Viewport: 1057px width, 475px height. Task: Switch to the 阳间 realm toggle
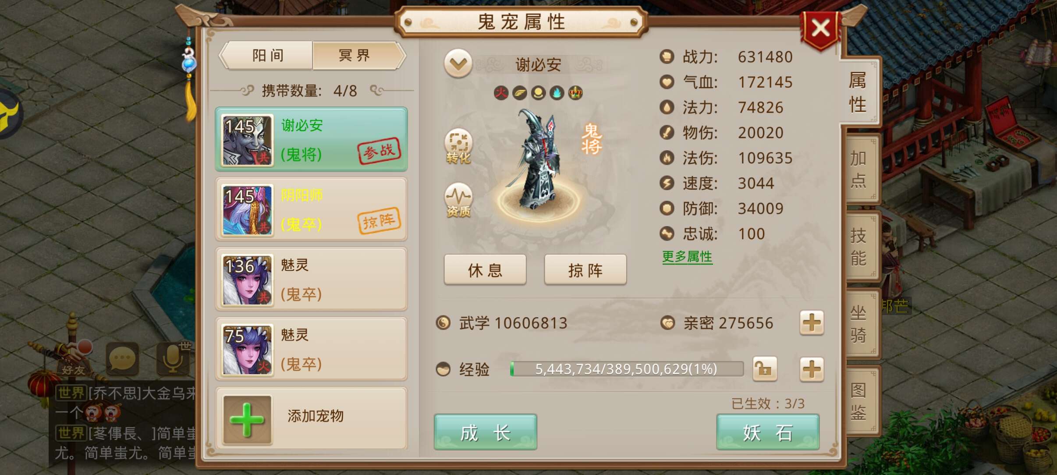268,56
